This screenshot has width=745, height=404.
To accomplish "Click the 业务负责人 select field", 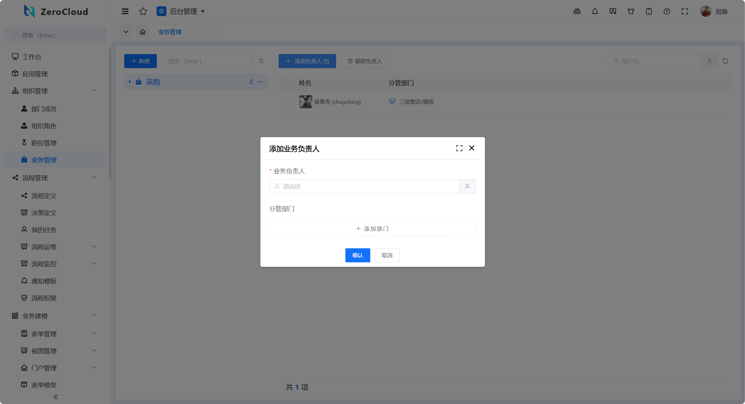I will pyautogui.click(x=364, y=186).
